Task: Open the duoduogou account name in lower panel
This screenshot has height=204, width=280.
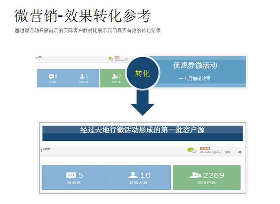Action: coord(210,152)
